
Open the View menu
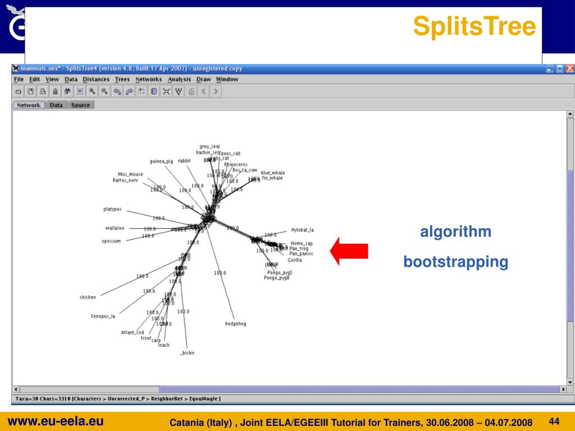tap(52, 79)
